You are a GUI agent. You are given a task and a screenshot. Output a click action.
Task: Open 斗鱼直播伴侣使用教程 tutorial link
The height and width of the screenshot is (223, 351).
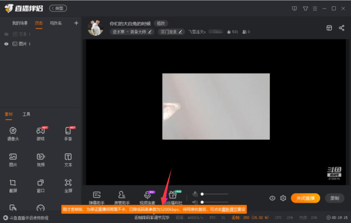26,218
